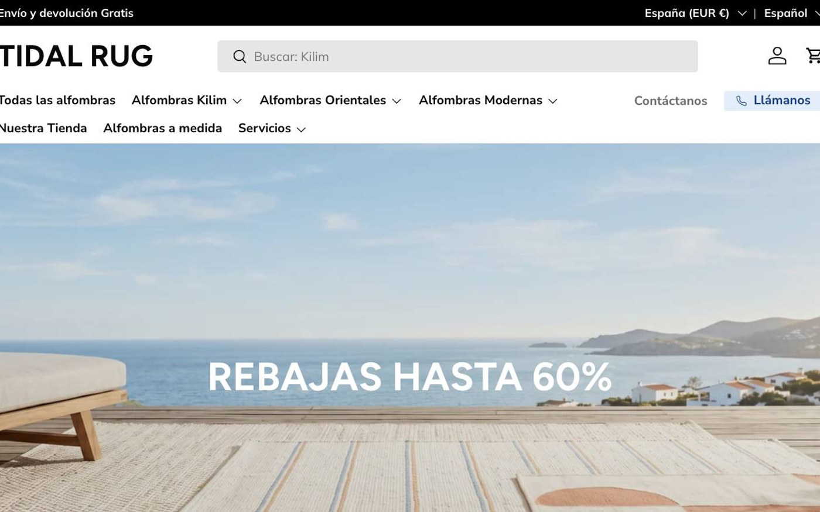Open the user account icon
Screen dimensions: 820x512
click(777, 56)
